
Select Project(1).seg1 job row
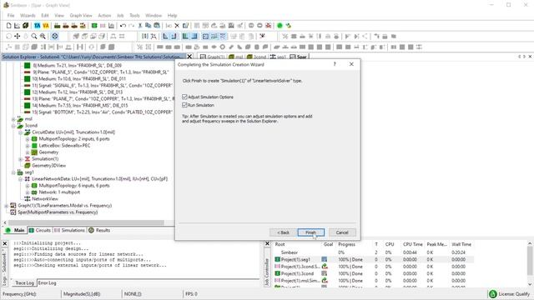click(x=374, y=259)
